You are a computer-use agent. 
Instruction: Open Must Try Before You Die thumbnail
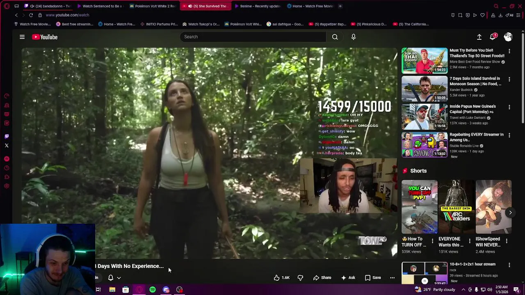pyautogui.click(x=425, y=61)
